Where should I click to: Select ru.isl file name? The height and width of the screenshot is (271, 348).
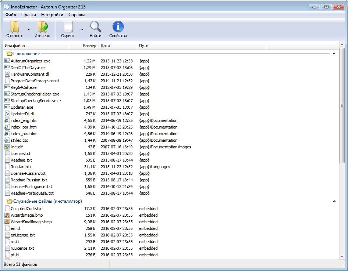(15, 242)
